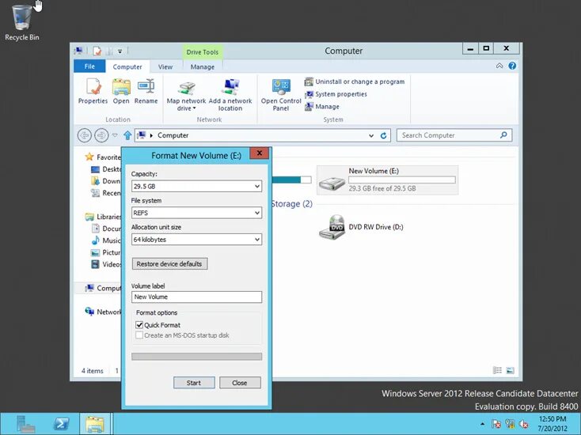Open Control Panel from ribbon
This screenshot has height=435, width=581.
(x=281, y=94)
